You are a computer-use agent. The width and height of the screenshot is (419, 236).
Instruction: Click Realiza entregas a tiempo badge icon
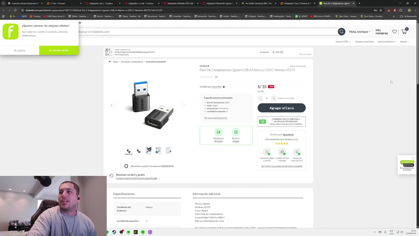pos(267,152)
